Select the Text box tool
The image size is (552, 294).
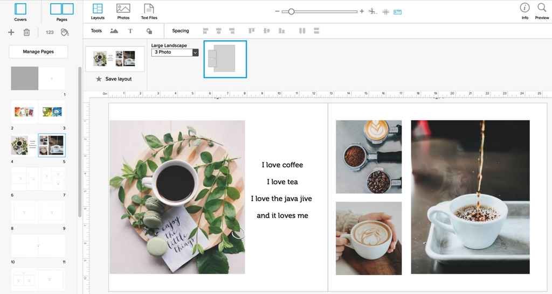click(130, 31)
